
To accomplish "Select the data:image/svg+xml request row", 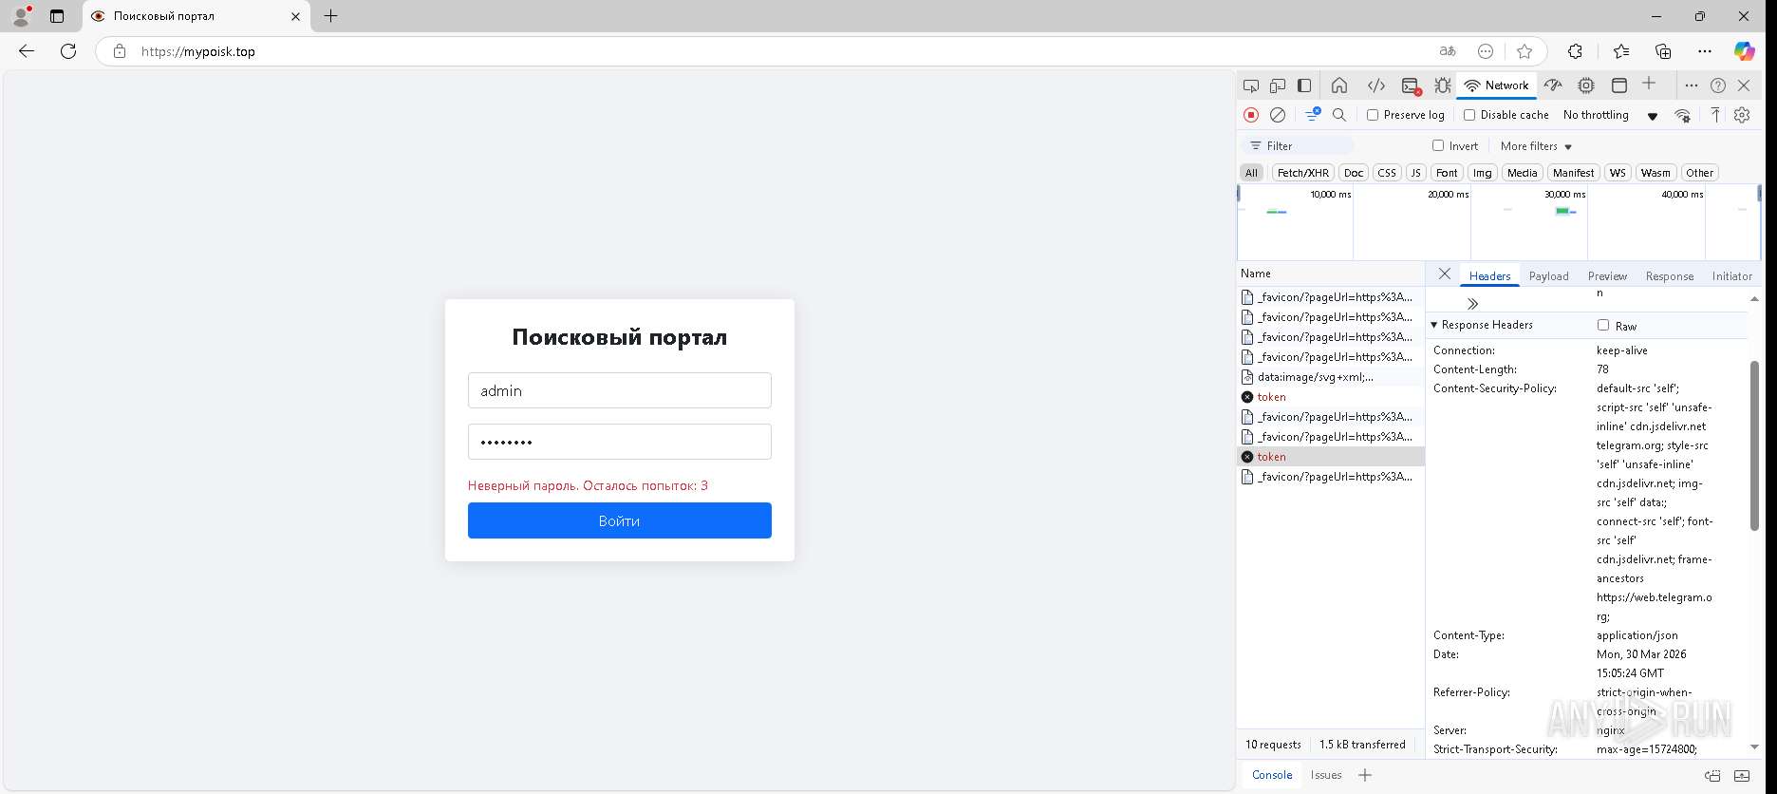I will (1330, 377).
